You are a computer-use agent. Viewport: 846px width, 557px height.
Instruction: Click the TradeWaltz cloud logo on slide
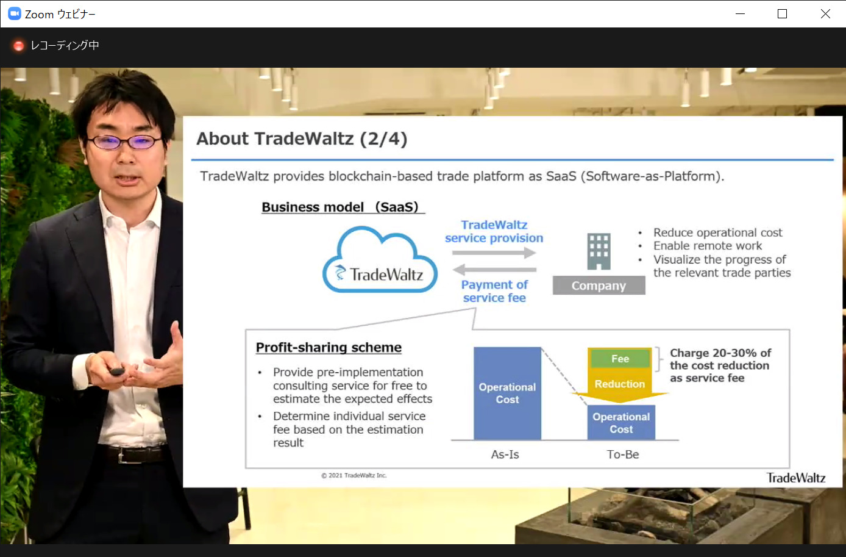point(380,260)
